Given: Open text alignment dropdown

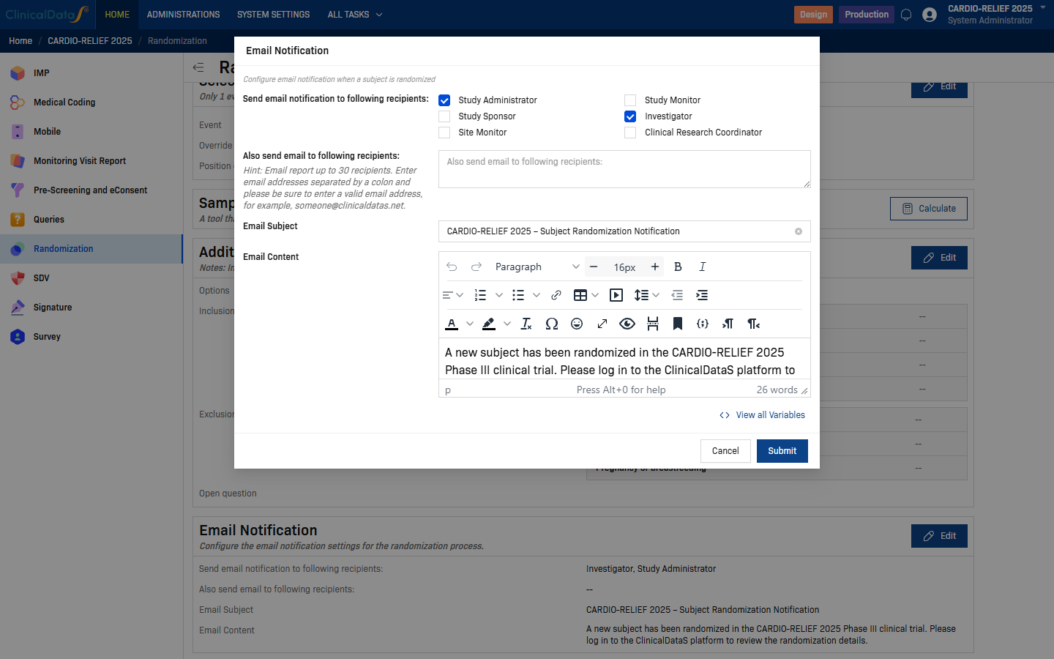Looking at the screenshot, I should point(453,295).
